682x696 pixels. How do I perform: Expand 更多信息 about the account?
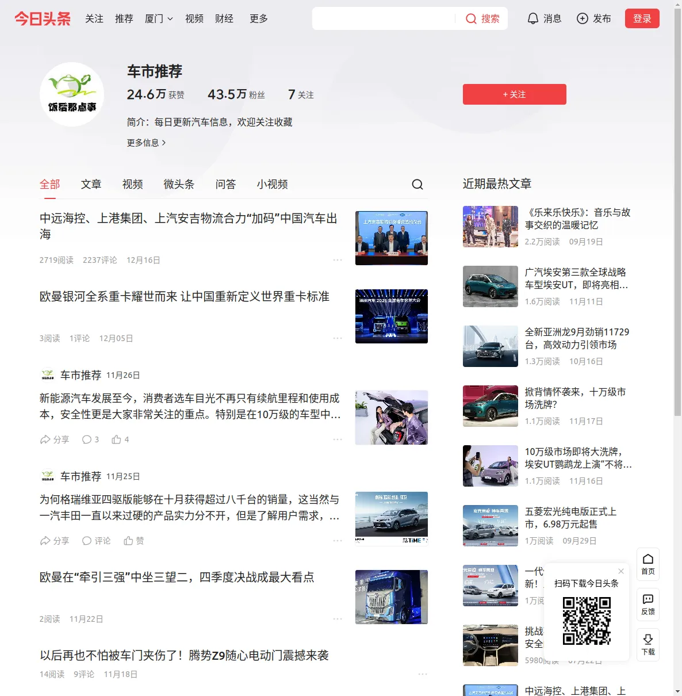(146, 143)
